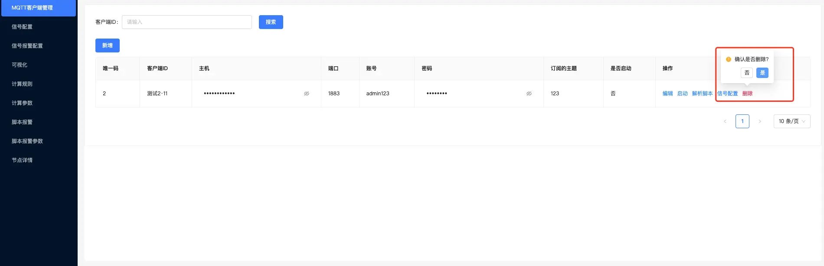Select 脚本报警 in the sidebar
The width and height of the screenshot is (824, 266).
click(x=22, y=122)
